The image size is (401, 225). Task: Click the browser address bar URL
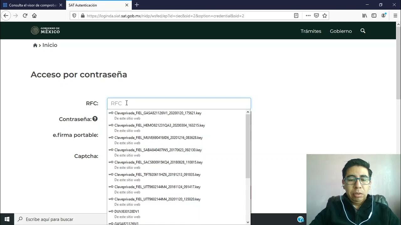[165, 16]
